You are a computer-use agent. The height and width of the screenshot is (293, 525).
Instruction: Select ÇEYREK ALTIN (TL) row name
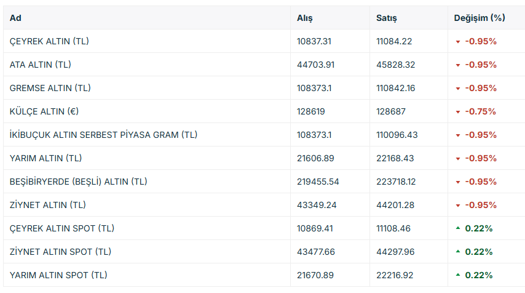pyautogui.click(x=49, y=41)
